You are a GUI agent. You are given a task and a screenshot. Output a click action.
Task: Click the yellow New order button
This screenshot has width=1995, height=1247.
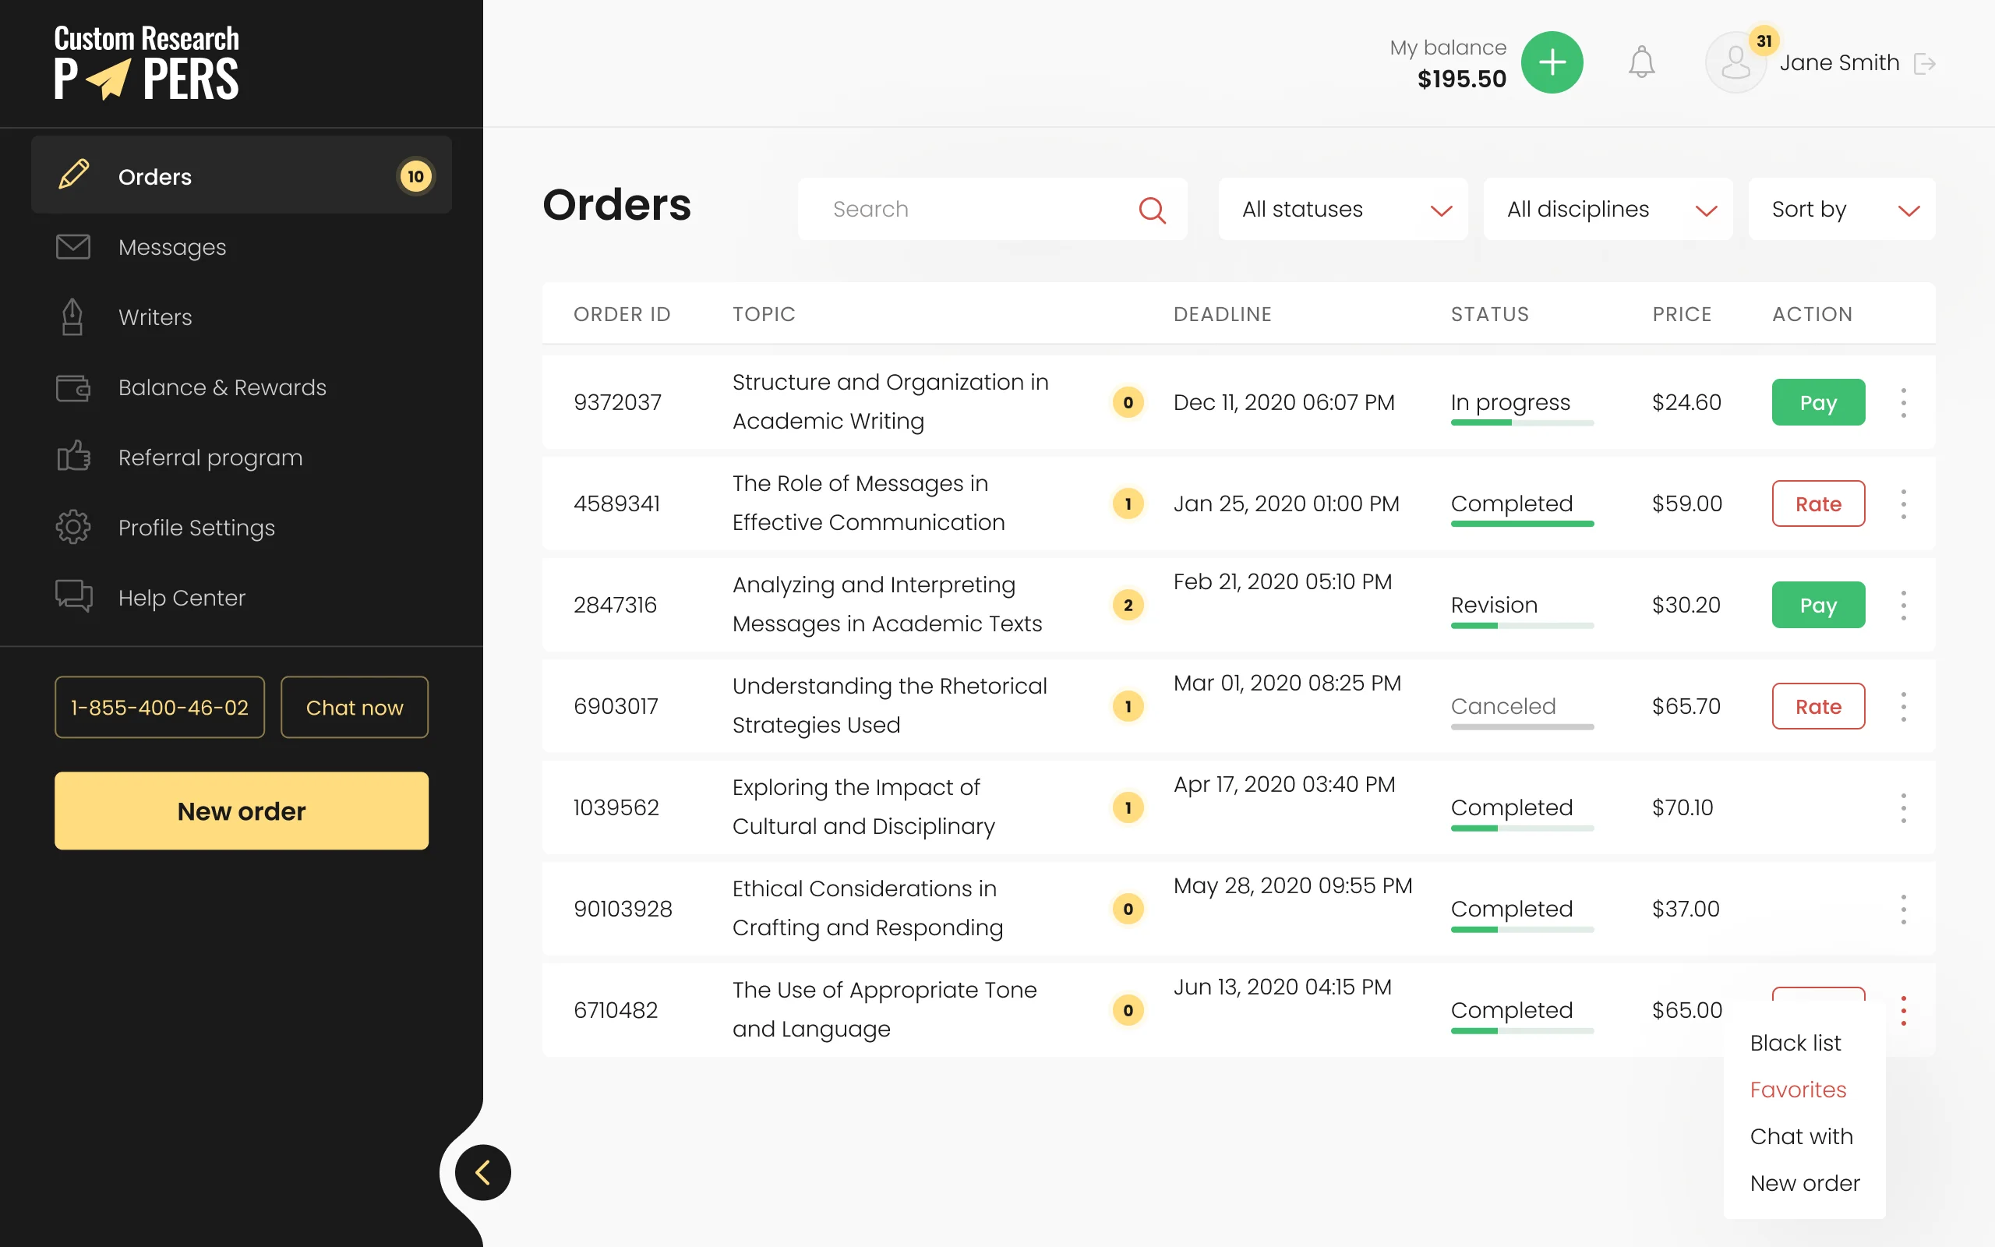(x=241, y=811)
